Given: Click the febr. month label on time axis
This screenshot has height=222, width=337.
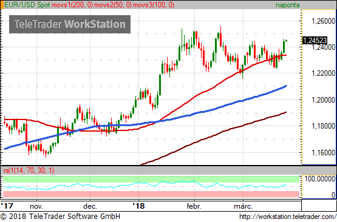Looking at the screenshot, I should (x=194, y=206).
